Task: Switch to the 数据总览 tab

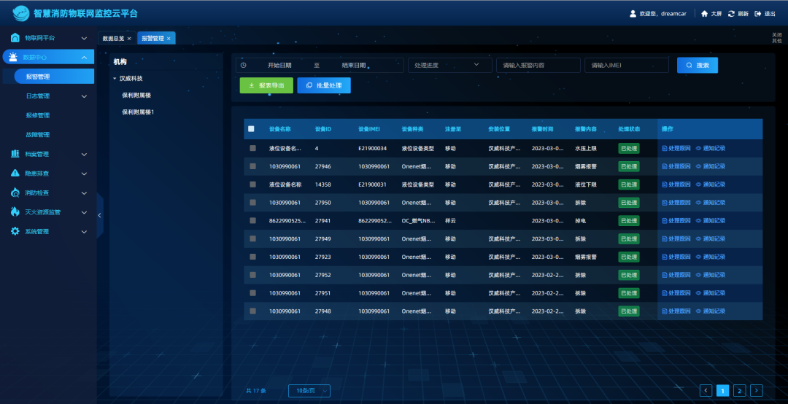Action: click(113, 39)
